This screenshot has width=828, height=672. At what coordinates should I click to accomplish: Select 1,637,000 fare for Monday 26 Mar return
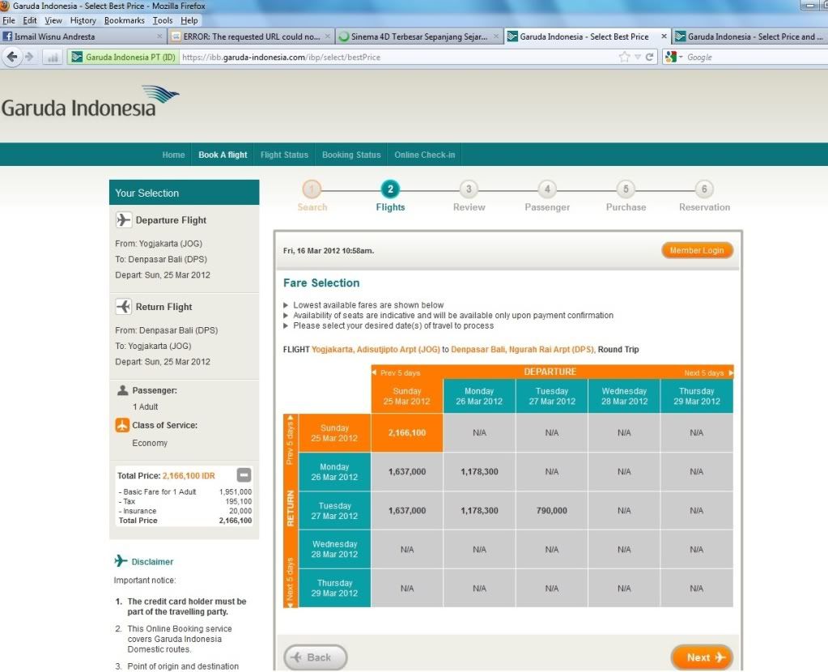407,472
